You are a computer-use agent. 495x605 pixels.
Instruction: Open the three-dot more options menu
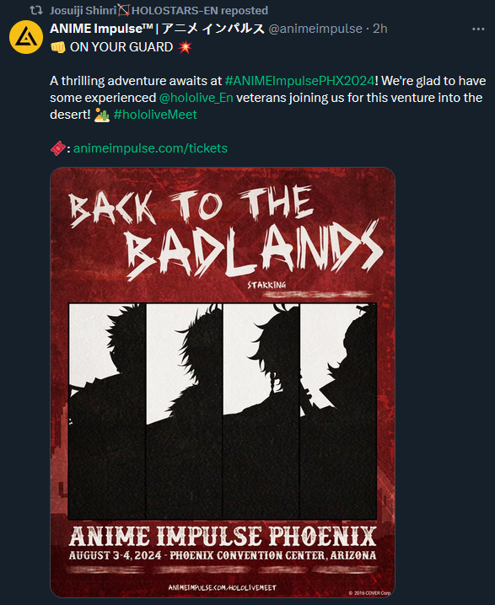(478, 29)
